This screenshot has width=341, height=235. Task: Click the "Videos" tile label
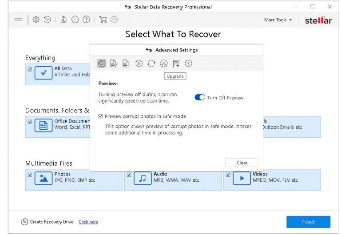(260, 174)
